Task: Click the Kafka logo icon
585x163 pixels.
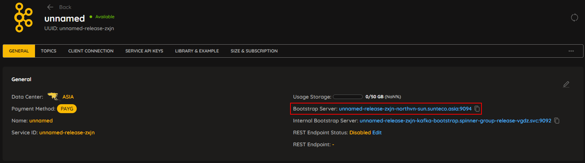Action: pos(23,17)
